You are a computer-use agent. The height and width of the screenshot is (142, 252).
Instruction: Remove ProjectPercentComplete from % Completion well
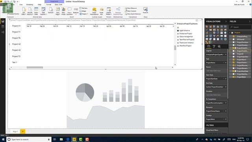[x=226, y=103]
